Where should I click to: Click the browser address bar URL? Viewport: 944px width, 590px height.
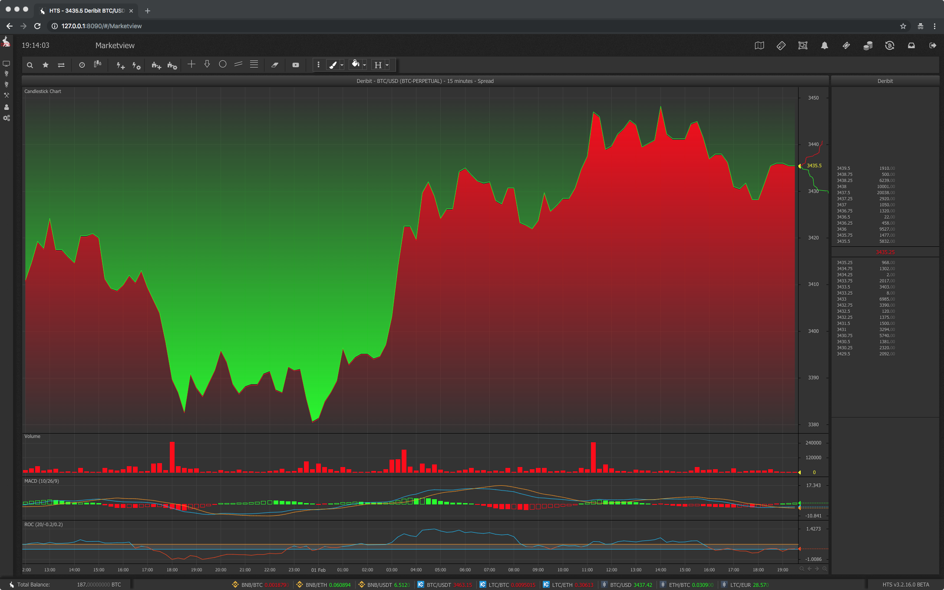point(102,26)
